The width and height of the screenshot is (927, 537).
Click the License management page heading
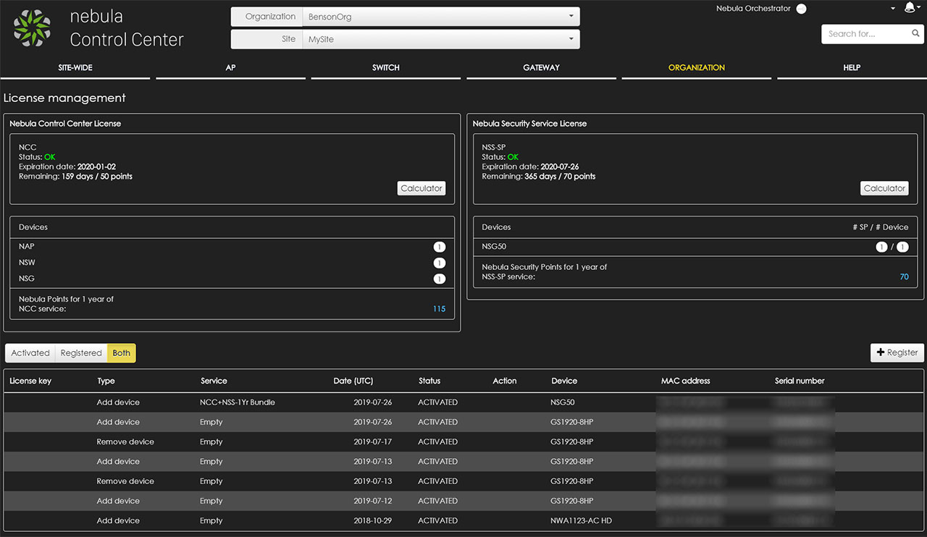pos(64,98)
